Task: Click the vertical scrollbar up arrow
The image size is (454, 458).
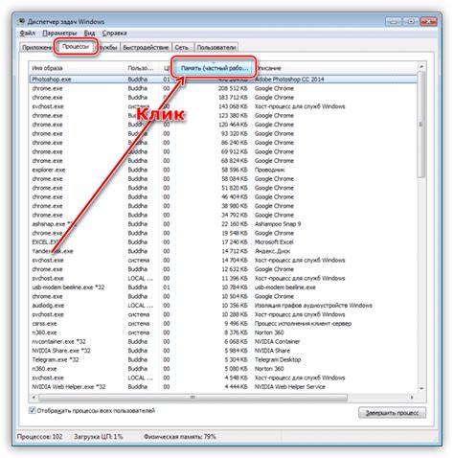Action: pyautogui.click(x=421, y=66)
